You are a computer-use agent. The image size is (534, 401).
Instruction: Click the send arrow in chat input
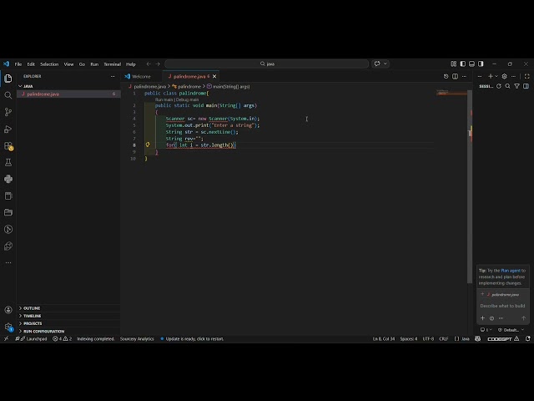pyautogui.click(x=523, y=318)
